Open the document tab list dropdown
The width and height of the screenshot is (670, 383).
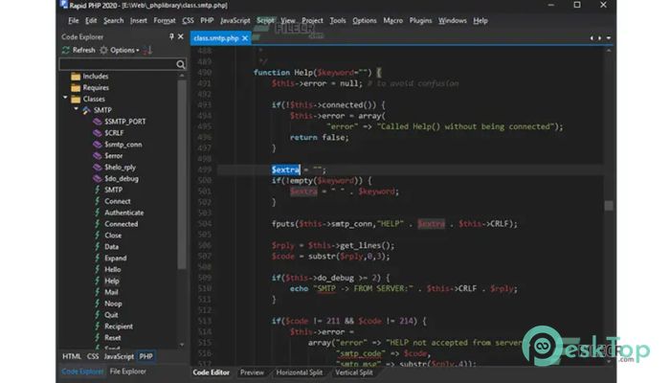(609, 38)
